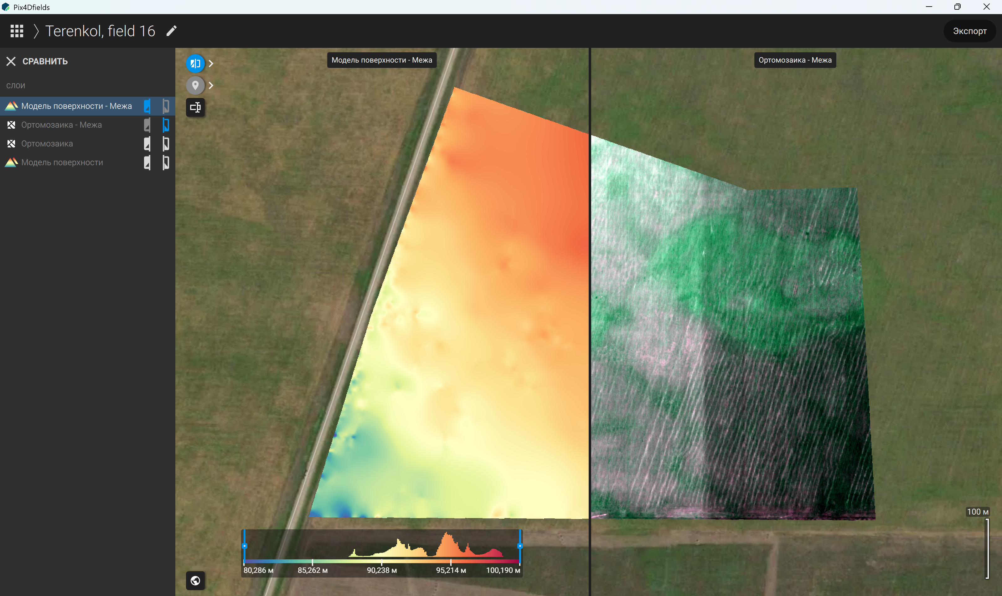Open the apps grid dashboard icon
Image resolution: width=1002 pixels, height=596 pixels.
click(x=17, y=31)
